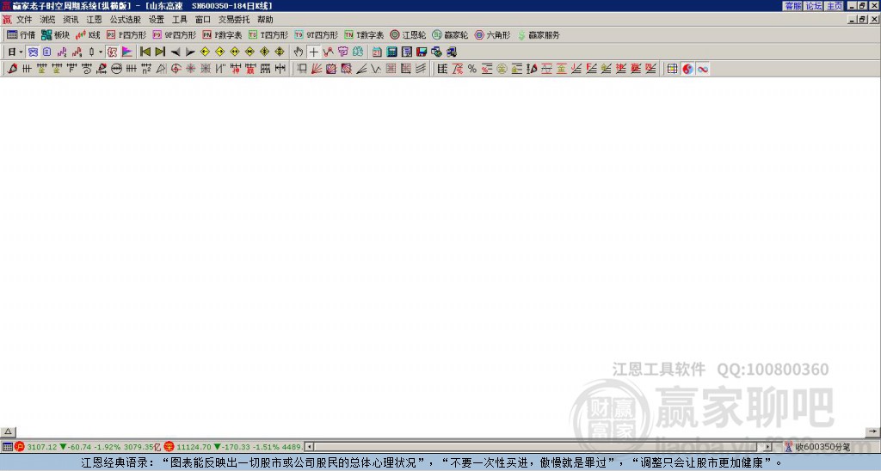Select the zigzag wave line tool
The width and height of the screenshot is (881, 471).
[376, 69]
